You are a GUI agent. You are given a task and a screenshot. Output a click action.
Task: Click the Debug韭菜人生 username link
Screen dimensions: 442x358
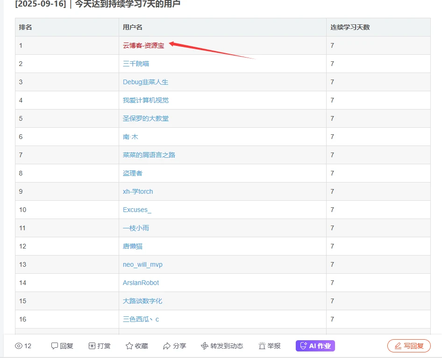(x=145, y=82)
